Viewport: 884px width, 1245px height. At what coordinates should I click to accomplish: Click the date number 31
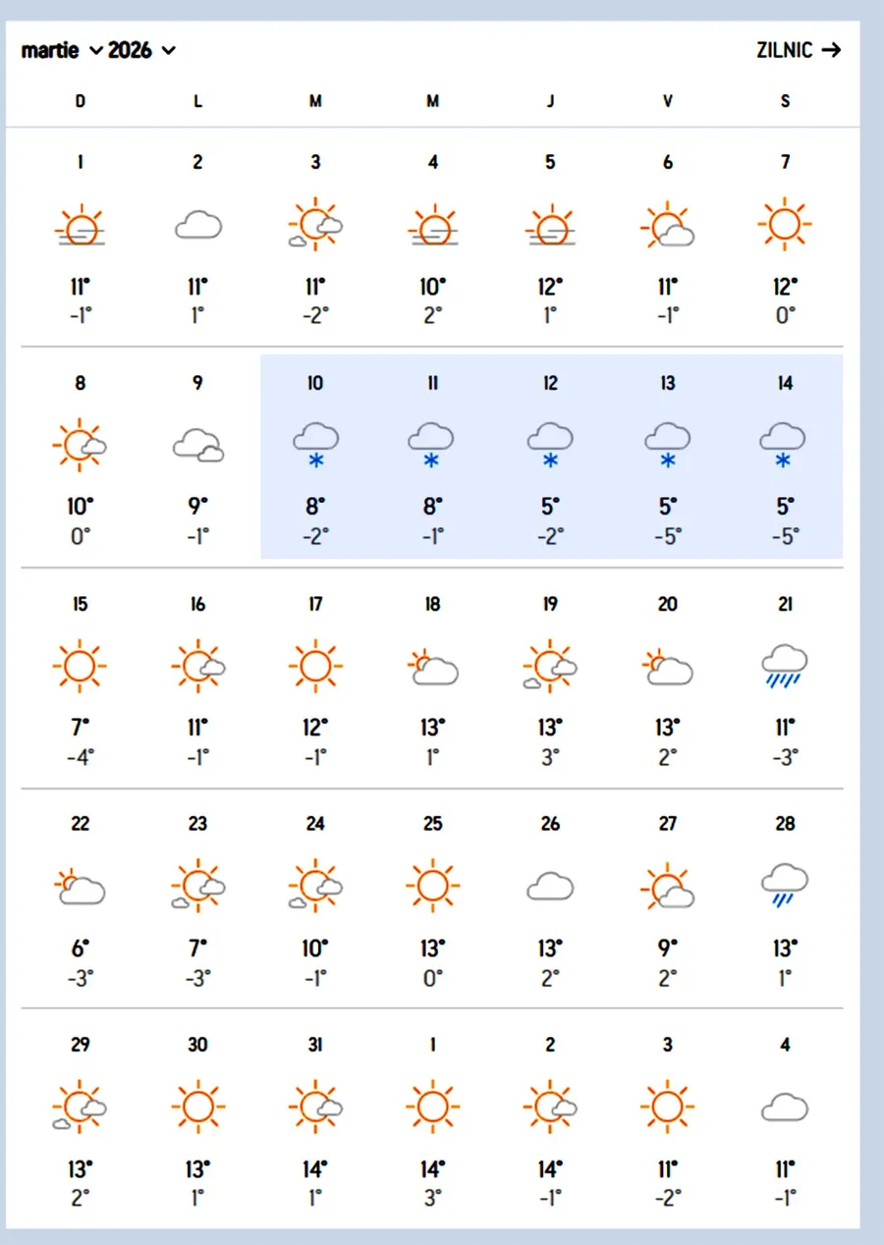(x=315, y=1045)
